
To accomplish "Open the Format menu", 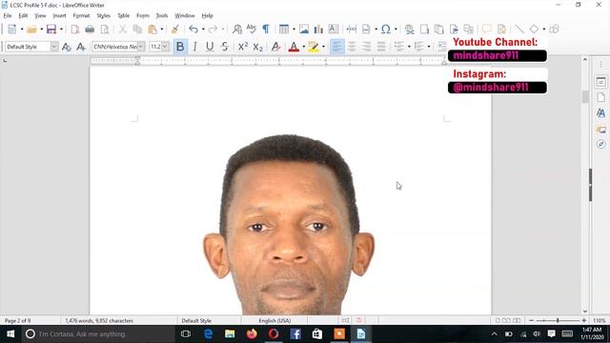I will tap(81, 15).
